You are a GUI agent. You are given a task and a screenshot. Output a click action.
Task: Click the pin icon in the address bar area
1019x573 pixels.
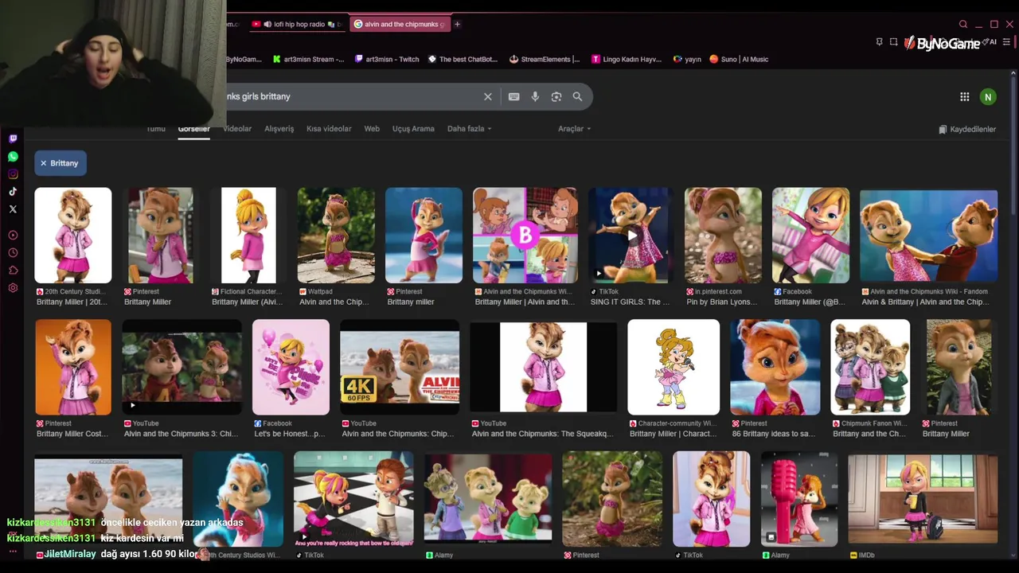click(x=879, y=41)
